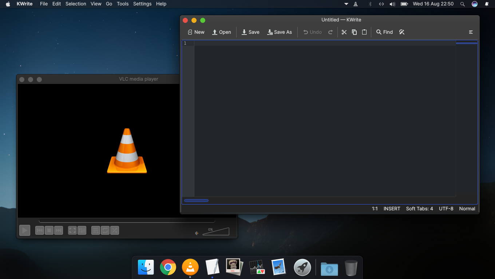Screen dimensions: 495x279
Task: Open Soft Tabs: 4 indentation dropdown
Action: click(420, 209)
